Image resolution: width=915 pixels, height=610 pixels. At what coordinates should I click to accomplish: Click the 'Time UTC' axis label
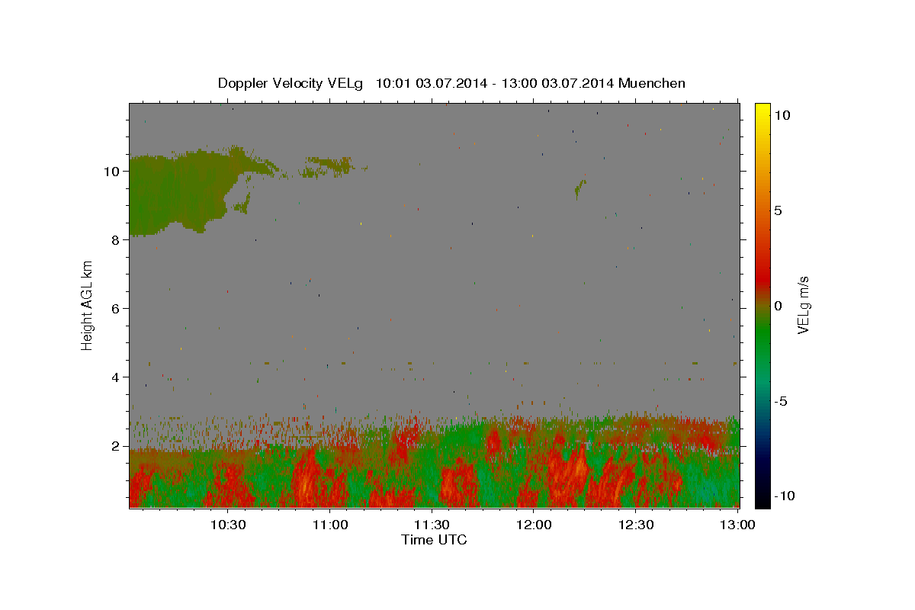434,540
